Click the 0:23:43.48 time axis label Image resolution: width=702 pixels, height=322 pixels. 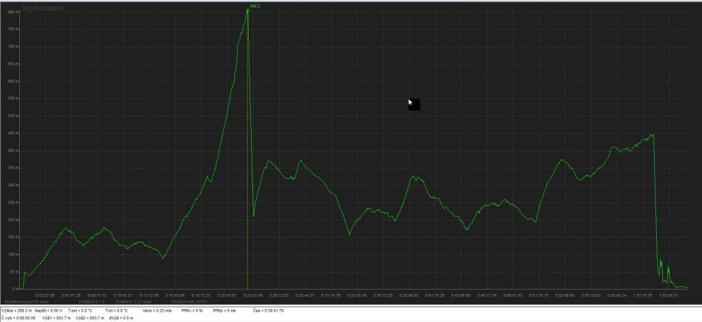coord(252,295)
